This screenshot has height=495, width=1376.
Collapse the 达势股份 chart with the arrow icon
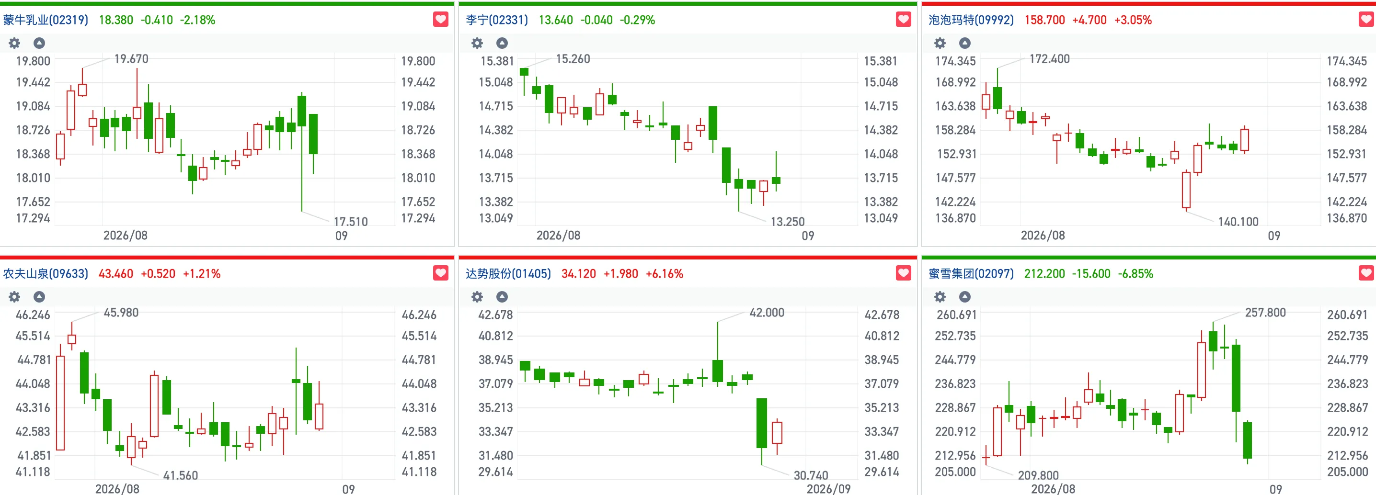tap(502, 297)
